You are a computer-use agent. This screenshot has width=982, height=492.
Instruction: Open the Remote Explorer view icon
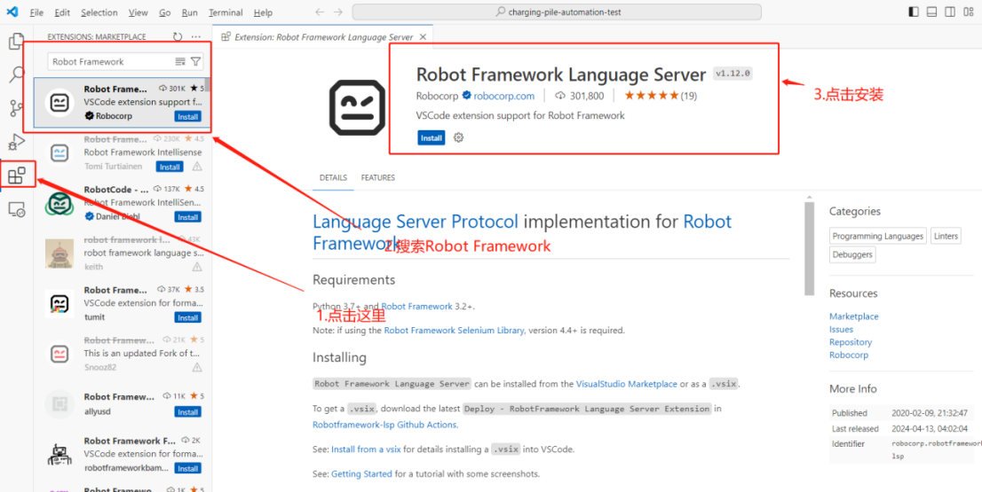point(16,209)
